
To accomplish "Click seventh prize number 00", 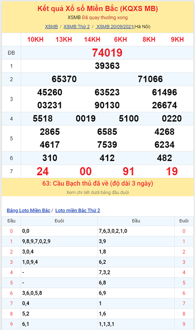I will tap(86, 171).
